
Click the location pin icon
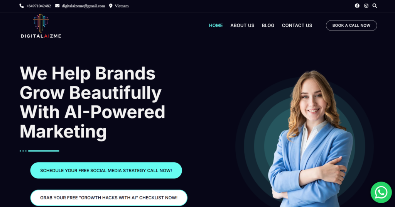click(111, 6)
